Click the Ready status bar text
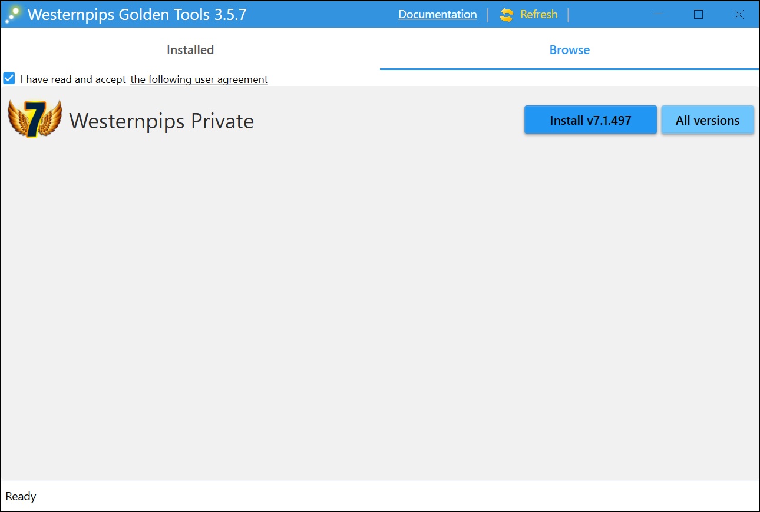This screenshot has height=512, width=760. (21, 496)
